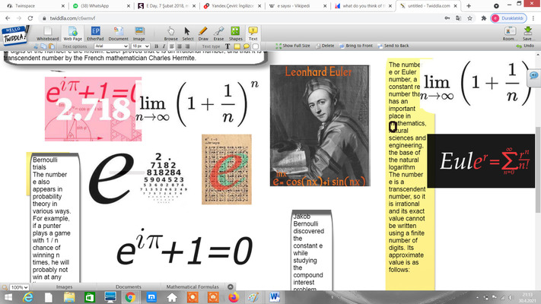
Task: Paste from clipboard icon
Action: 52,46
